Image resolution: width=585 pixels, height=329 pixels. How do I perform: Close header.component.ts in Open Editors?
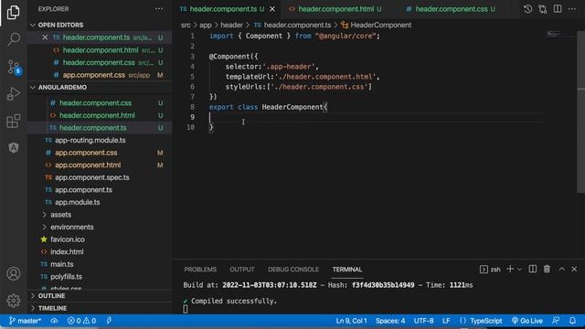click(x=45, y=37)
